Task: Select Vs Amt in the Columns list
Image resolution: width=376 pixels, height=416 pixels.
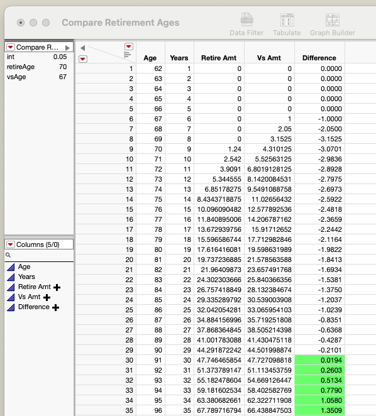Action: pyautogui.click(x=29, y=297)
